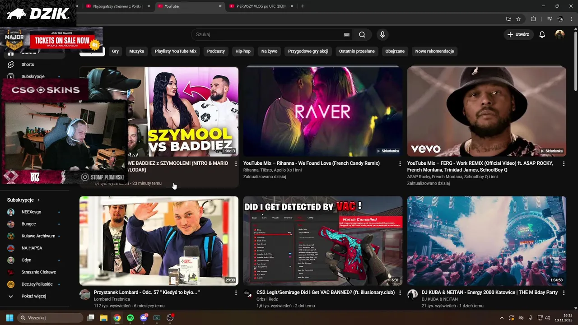Show hidden system tray icons
578x325 pixels.
tap(501, 318)
